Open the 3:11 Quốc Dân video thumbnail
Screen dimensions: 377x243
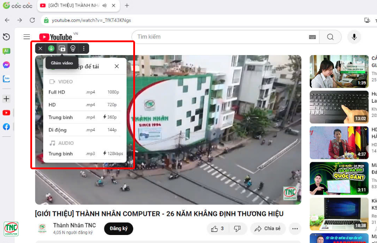pos(339,179)
